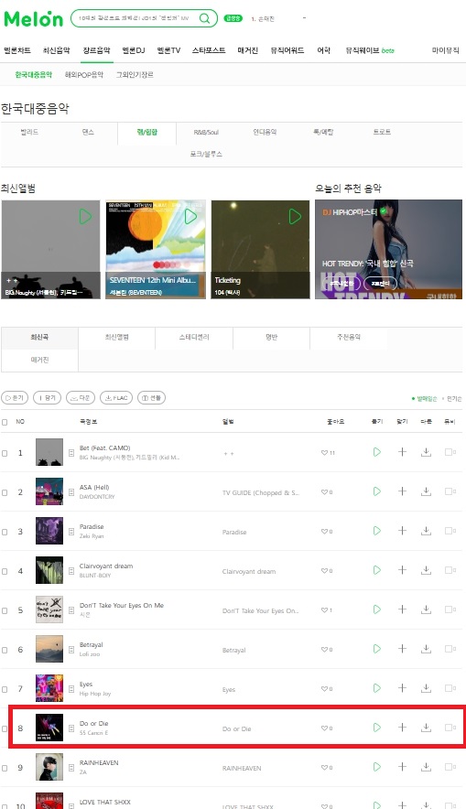Viewport: 466px width, 809px height.
Task: Toggle the select-all checkbox beside NO
Action: coord(5,422)
